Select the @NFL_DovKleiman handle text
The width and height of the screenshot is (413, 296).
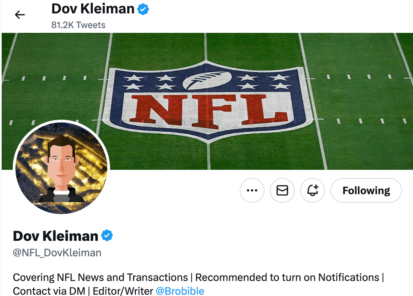tap(57, 252)
